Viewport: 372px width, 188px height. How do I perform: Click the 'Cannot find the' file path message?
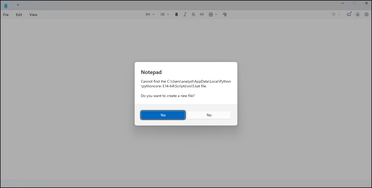[x=186, y=84]
